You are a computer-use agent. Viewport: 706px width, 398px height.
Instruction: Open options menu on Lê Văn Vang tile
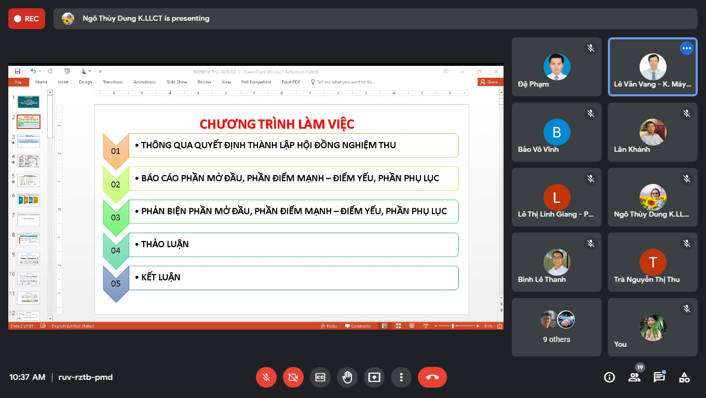click(x=686, y=48)
